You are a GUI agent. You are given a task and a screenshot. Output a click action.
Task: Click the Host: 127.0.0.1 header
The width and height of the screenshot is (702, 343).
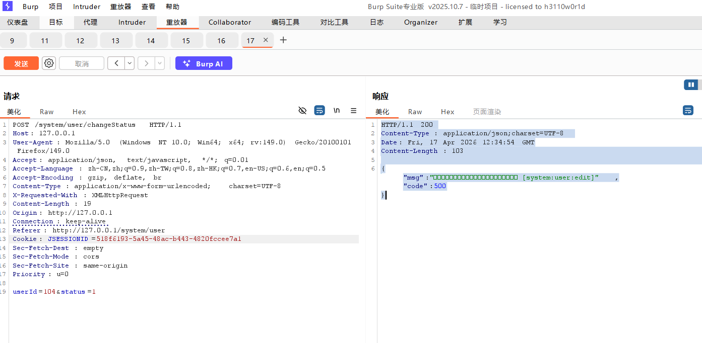44,133
